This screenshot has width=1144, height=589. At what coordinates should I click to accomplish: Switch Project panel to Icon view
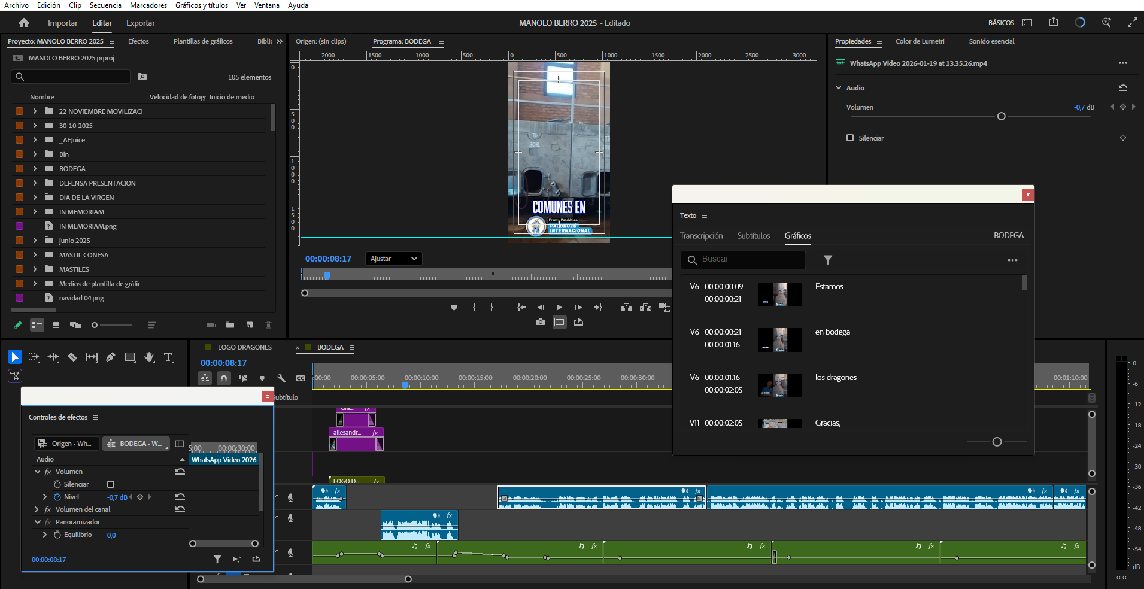pos(56,325)
